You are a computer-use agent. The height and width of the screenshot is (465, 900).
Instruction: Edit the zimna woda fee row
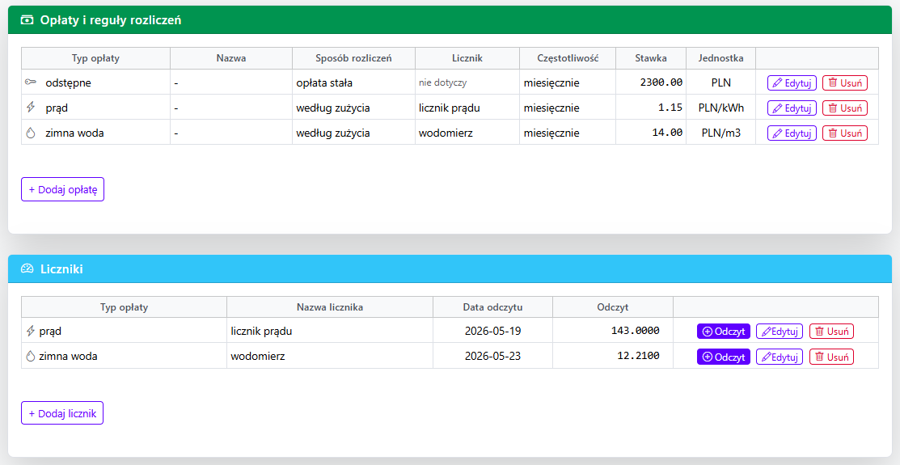pos(792,133)
